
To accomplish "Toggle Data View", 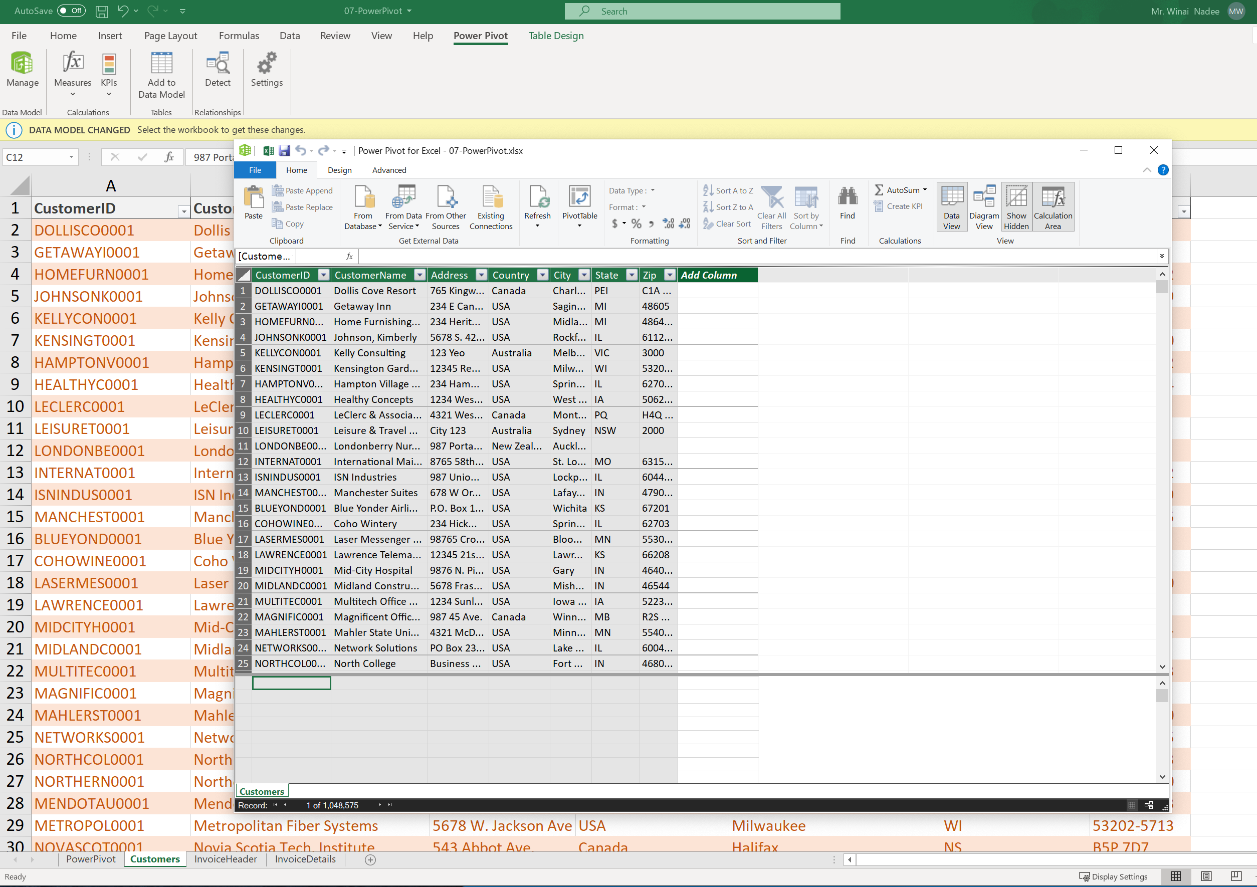I will coord(951,206).
